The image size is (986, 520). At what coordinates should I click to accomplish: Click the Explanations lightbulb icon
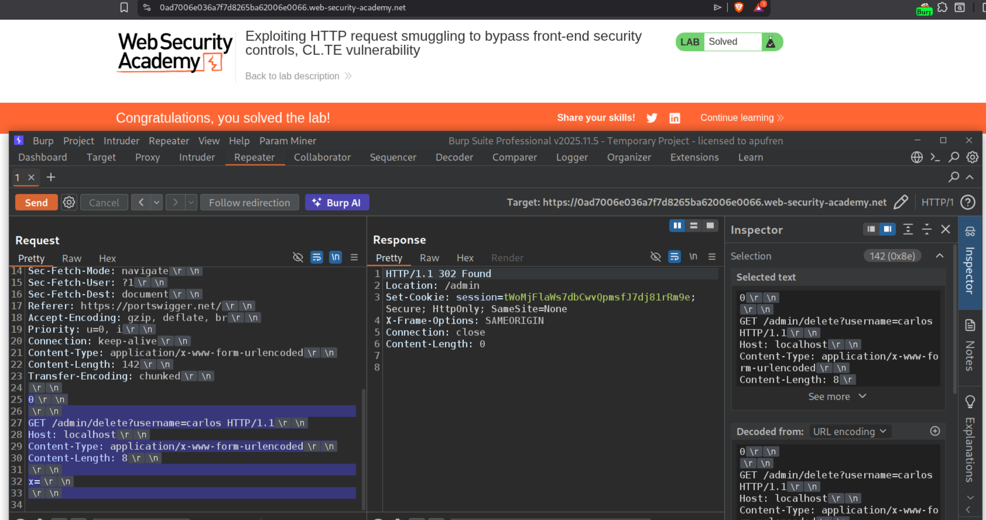pyautogui.click(x=970, y=402)
